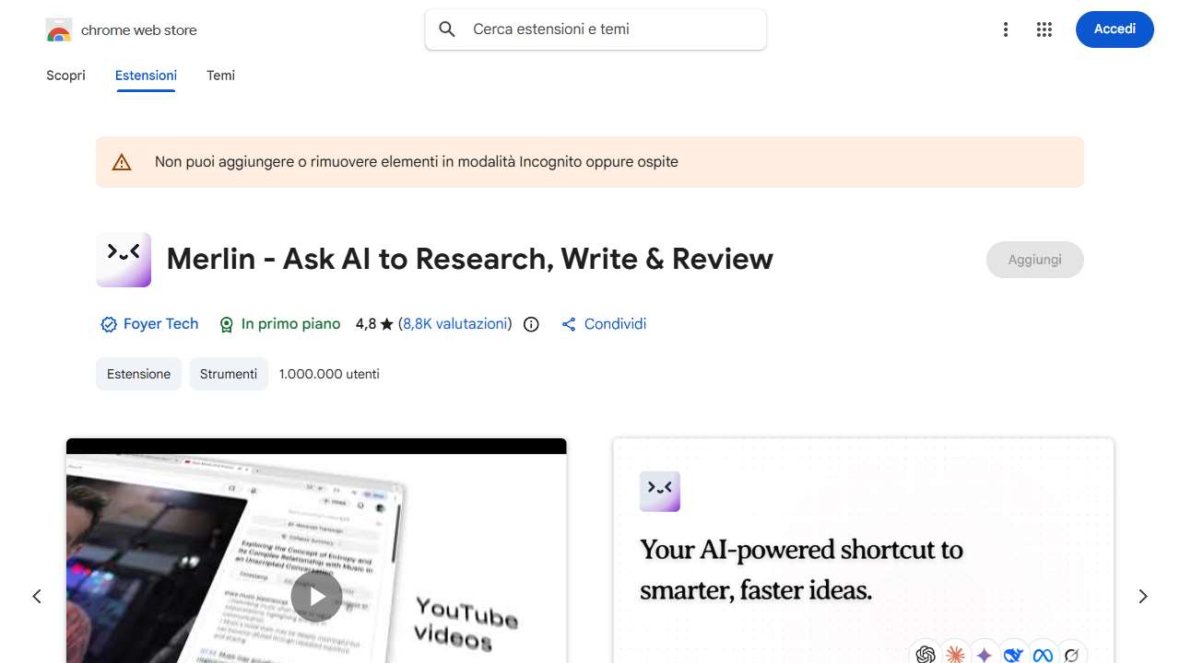This screenshot has height=663, width=1180.
Task: Click the Accedi sign-in button
Action: click(1114, 29)
